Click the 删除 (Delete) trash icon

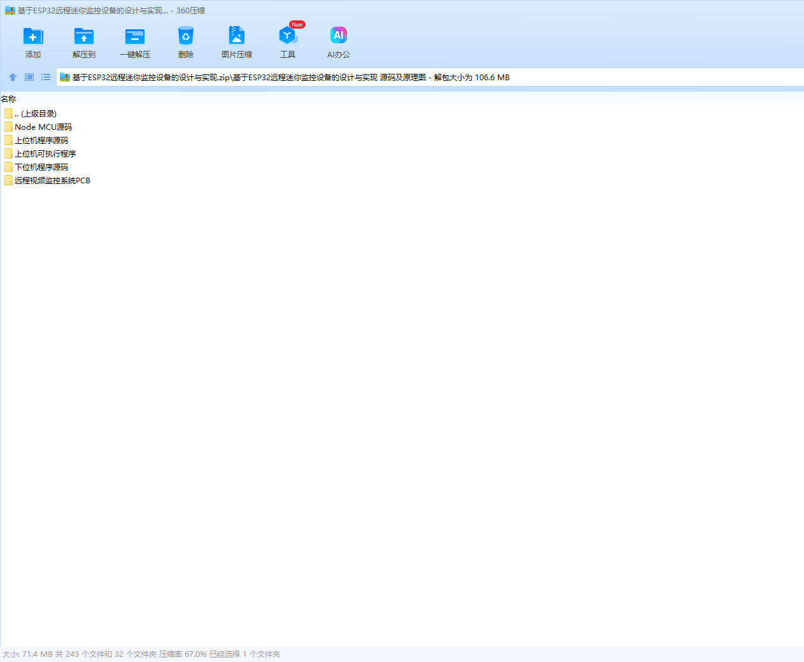pyautogui.click(x=186, y=36)
